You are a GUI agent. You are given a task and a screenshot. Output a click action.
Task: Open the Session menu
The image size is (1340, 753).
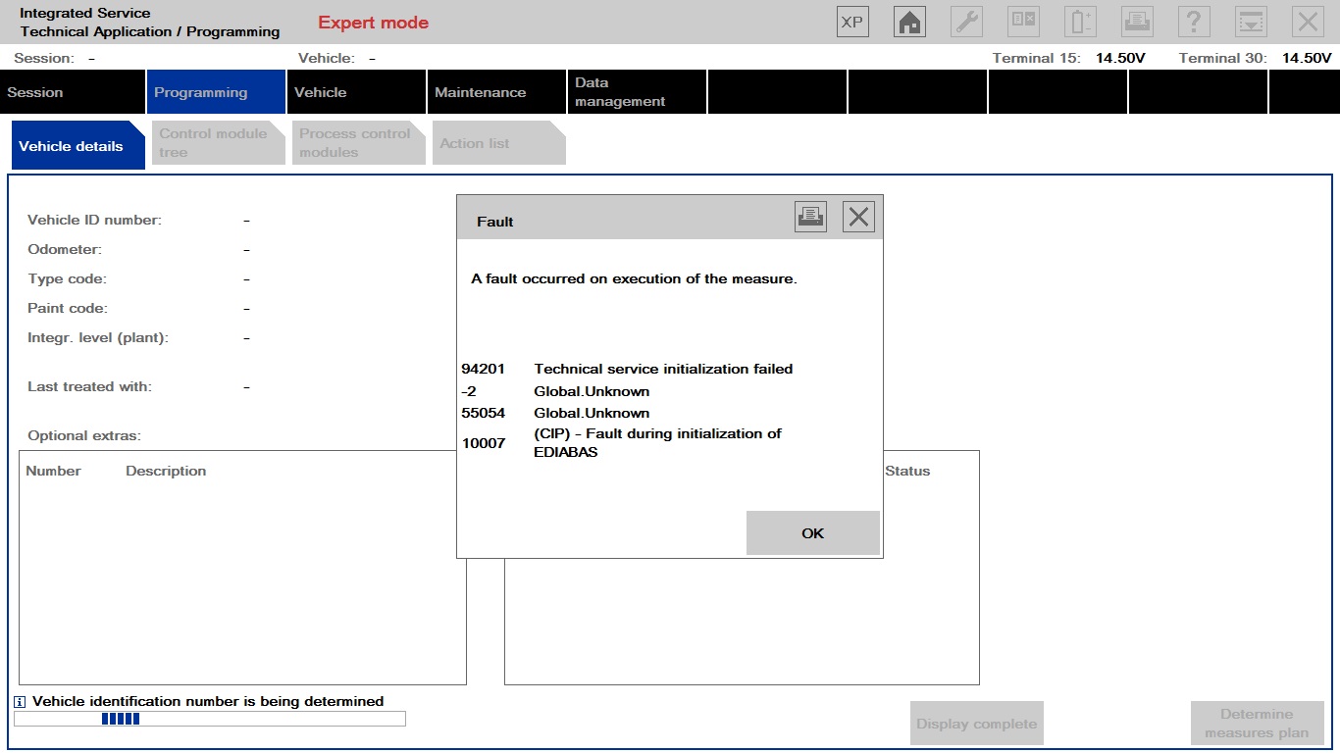(73, 92)
